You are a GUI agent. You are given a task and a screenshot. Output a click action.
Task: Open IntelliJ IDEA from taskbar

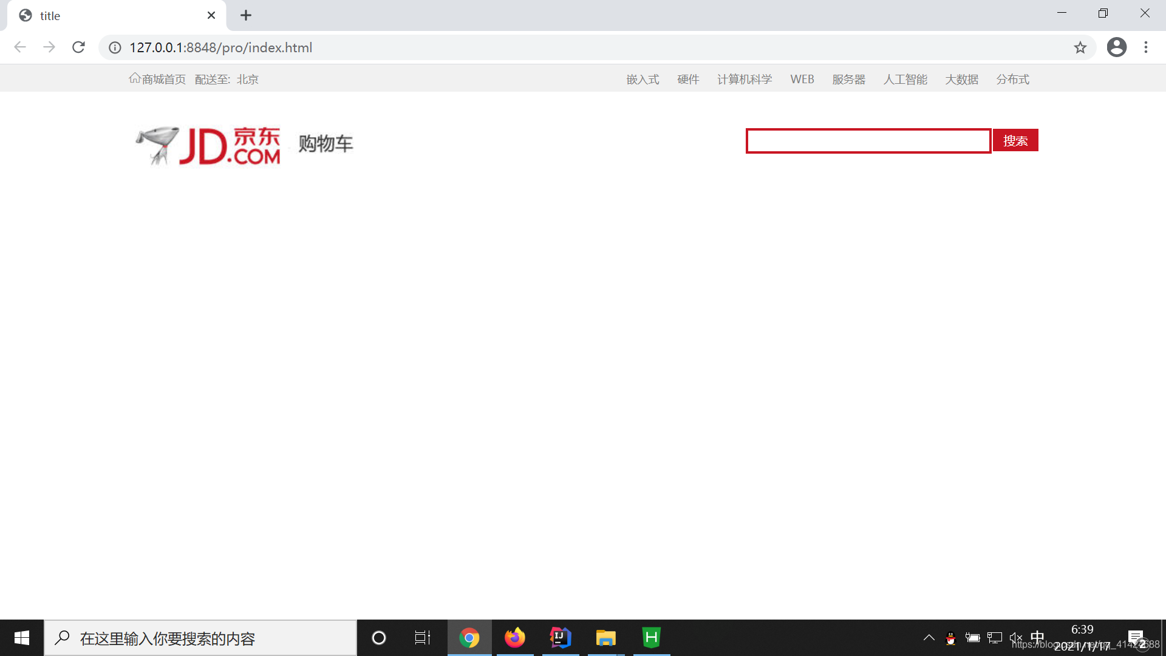click(x=561, y=638)
